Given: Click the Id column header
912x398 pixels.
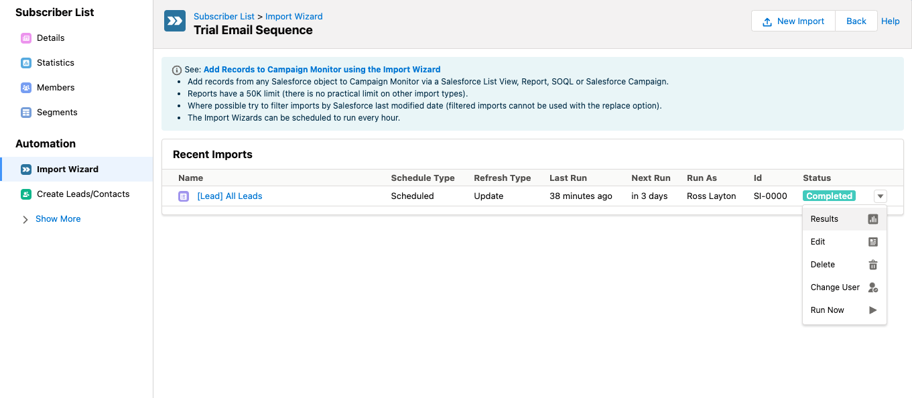Looking at the screenshot, I should 758,178.
